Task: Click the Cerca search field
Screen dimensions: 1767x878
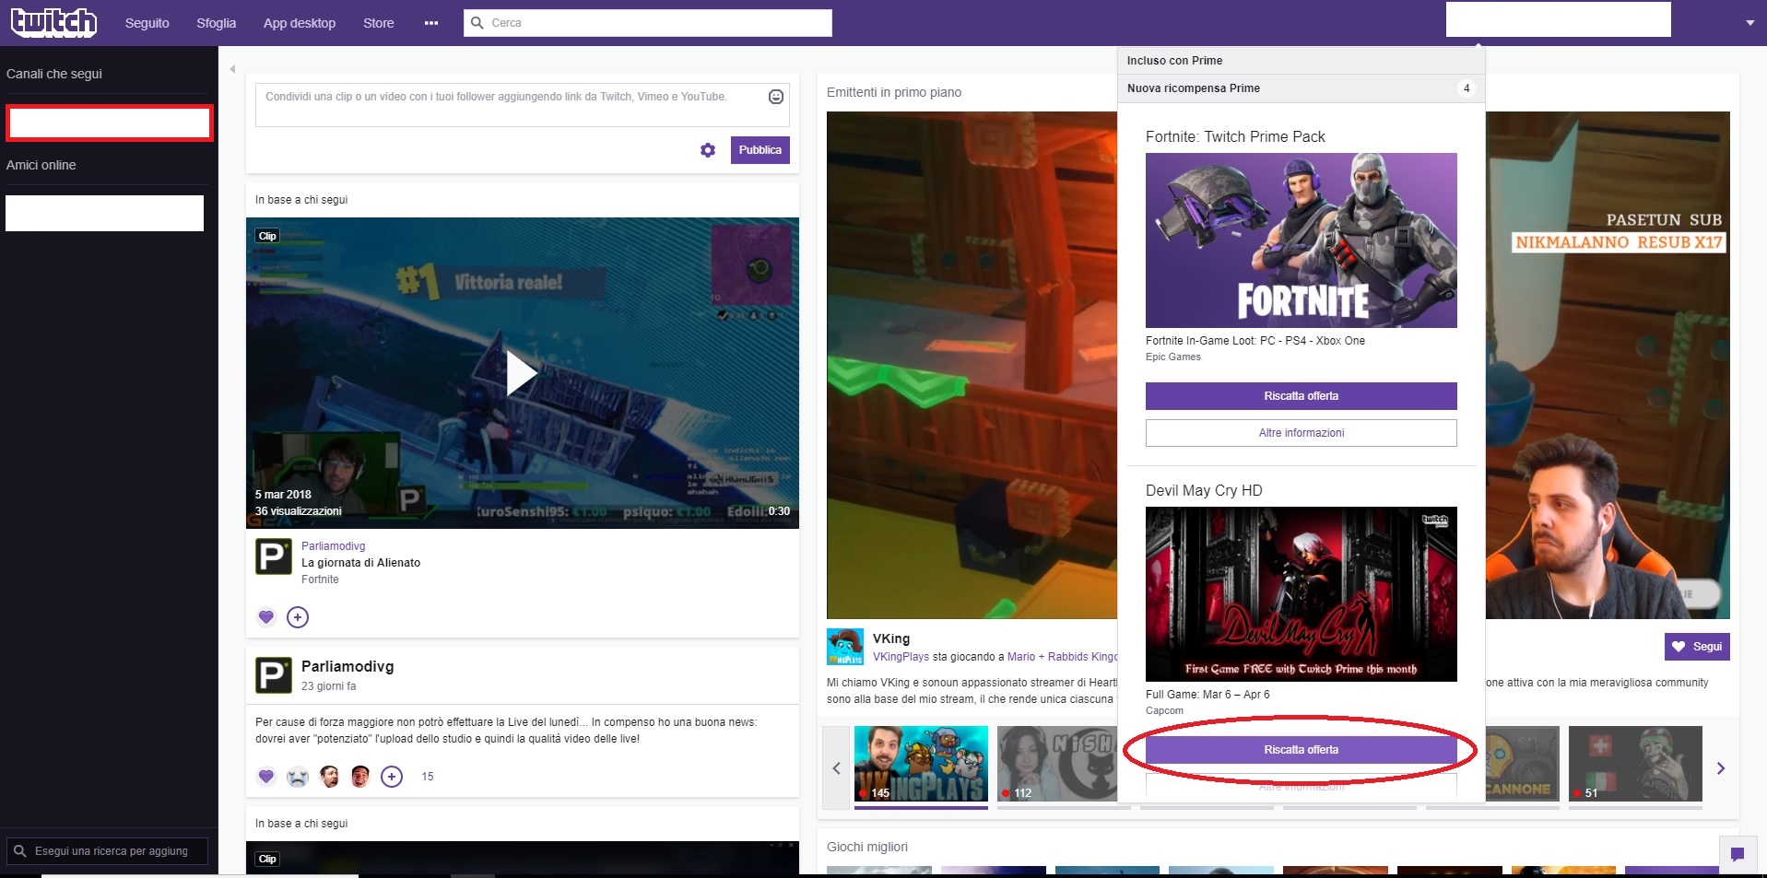Action: (648, 23)
